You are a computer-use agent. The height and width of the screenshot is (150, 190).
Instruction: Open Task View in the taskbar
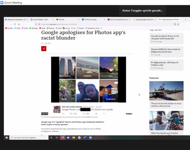[x=57, y=138]
